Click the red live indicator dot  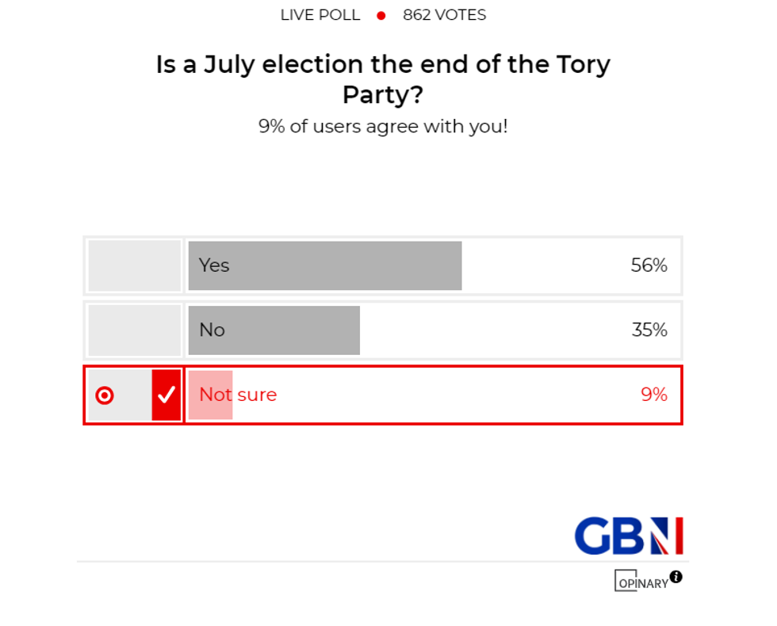click(381, 15)
